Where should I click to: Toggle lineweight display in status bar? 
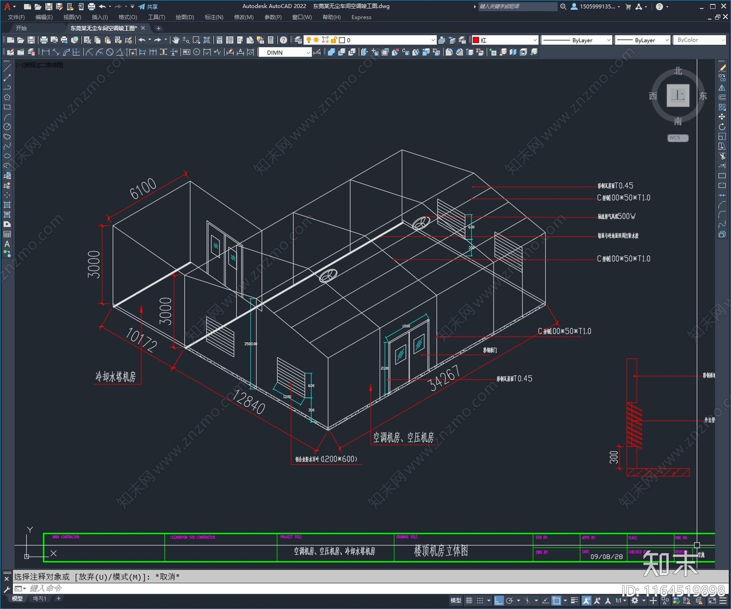(575, 600)
